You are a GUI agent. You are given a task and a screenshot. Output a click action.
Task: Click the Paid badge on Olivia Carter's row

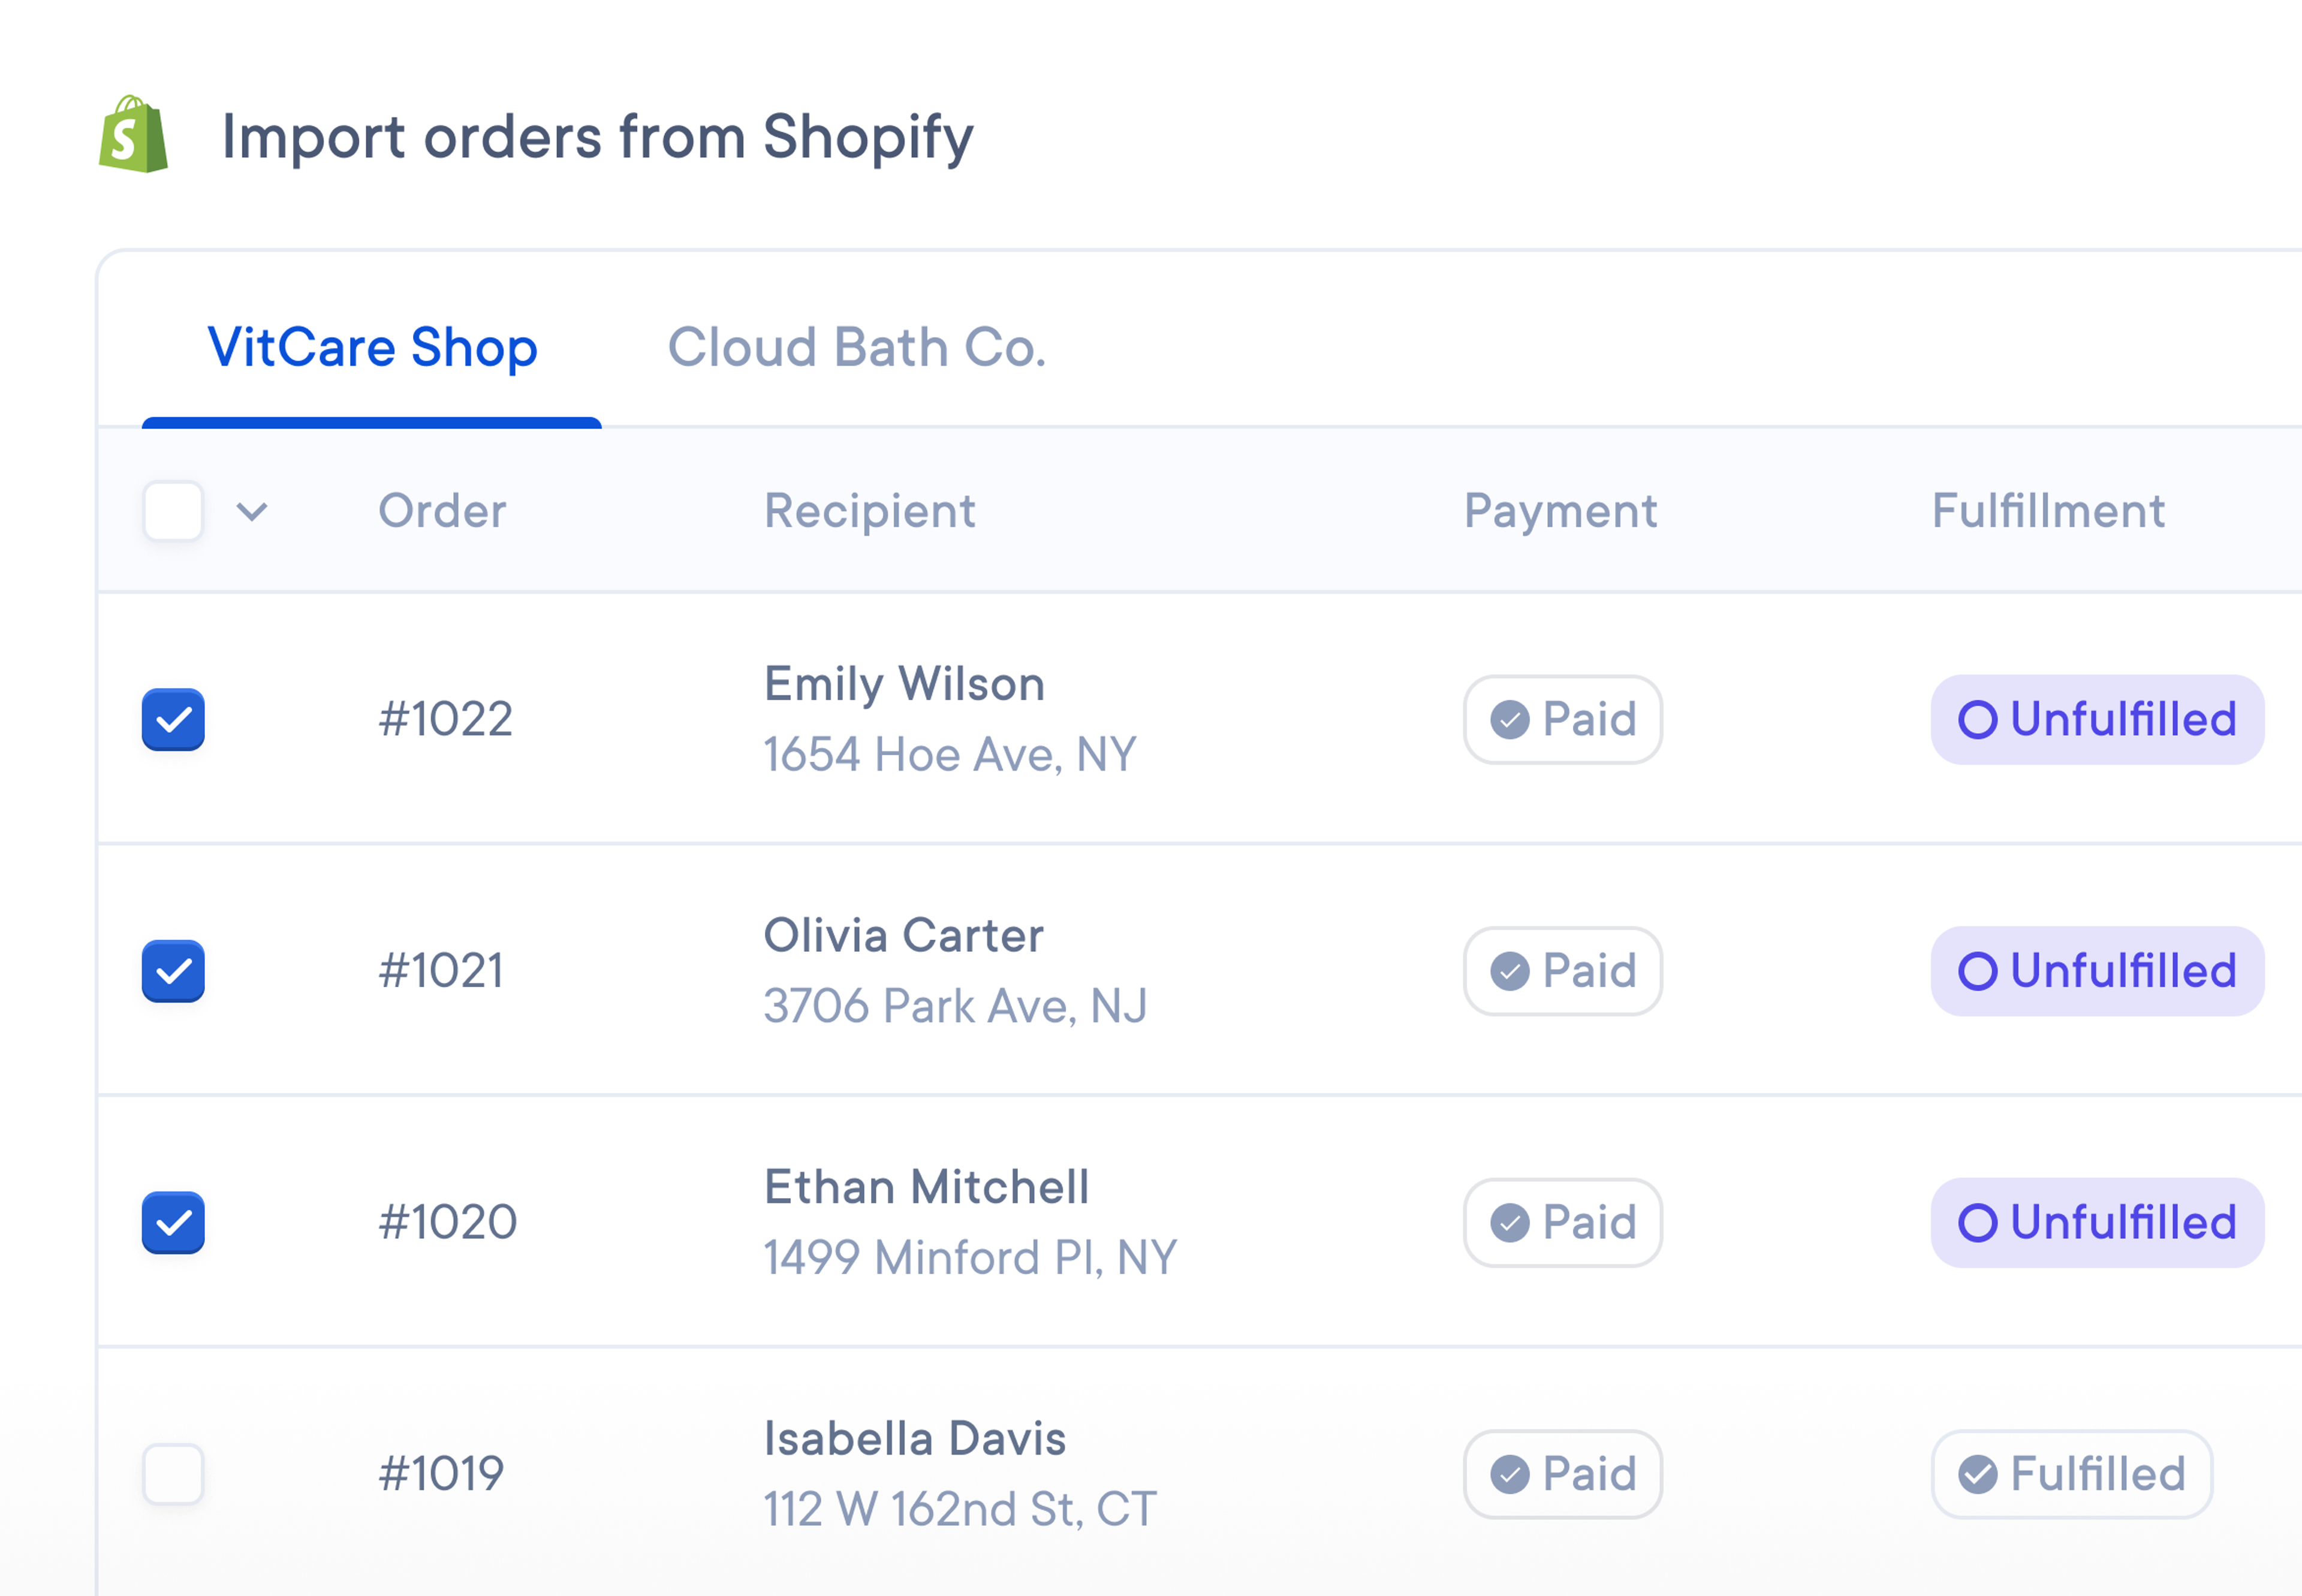coord(1562,971)
